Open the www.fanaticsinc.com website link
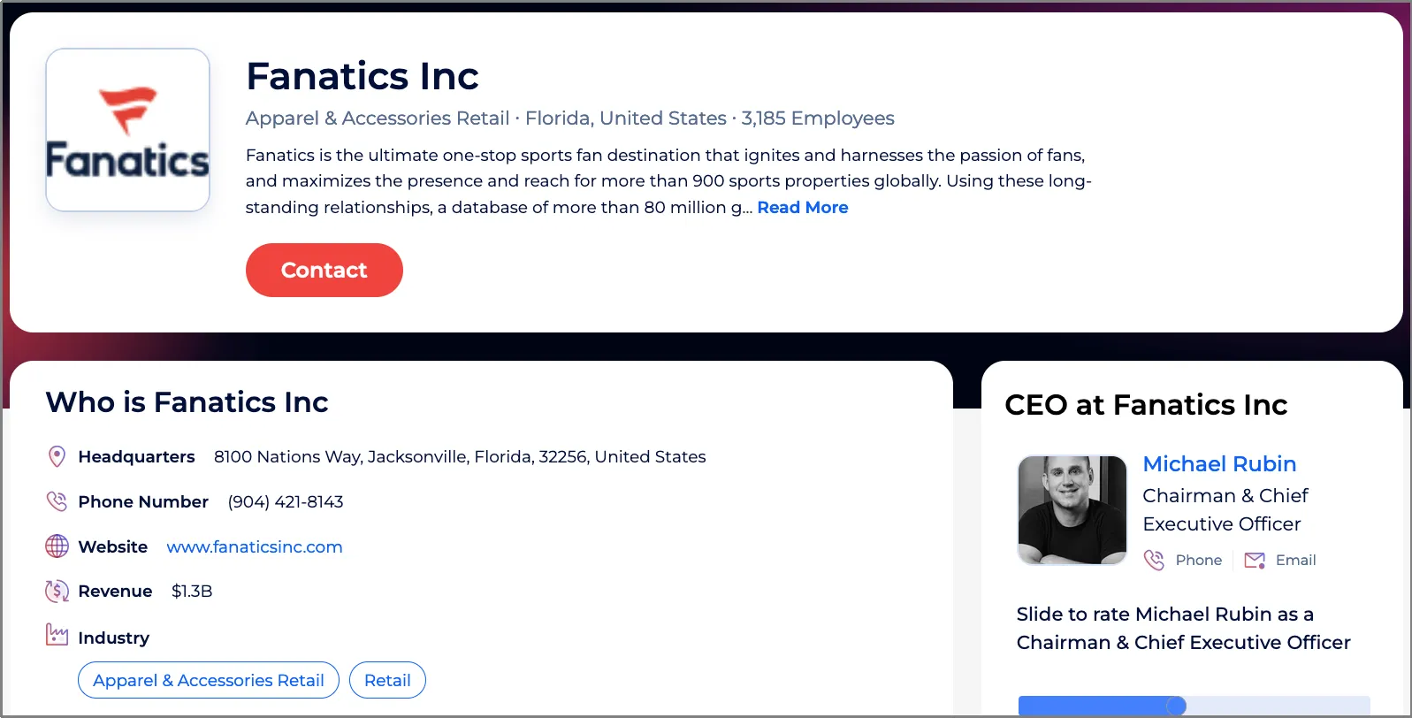 [x=255, y=546]
